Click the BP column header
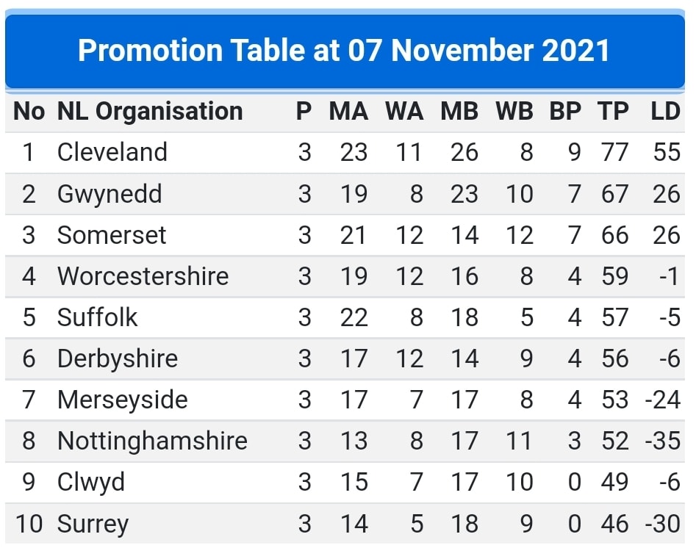The width and height of the screenshot is (696, 548). click(565, 111)
